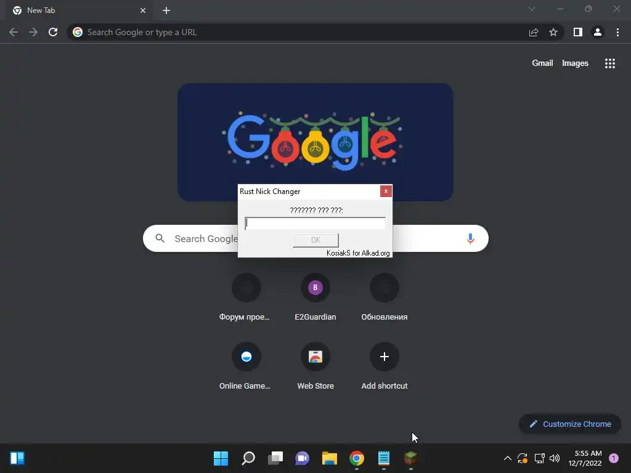Open taskbar Search
The width and height of the screenshot is (631, 473).
pyautogui.click(x=248, y=458)
